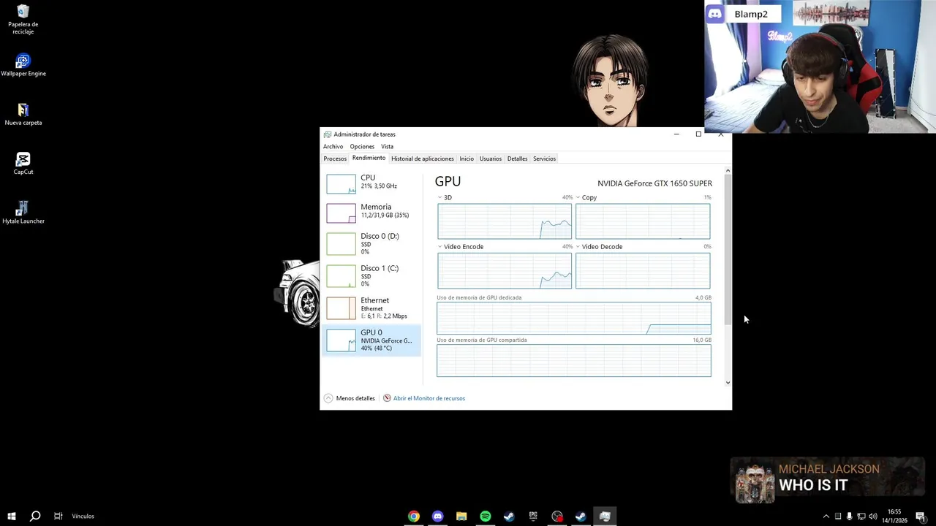Open File Explorer from the taskbar
The height and width of the screenshot is (526, 936).
point(461,517)
